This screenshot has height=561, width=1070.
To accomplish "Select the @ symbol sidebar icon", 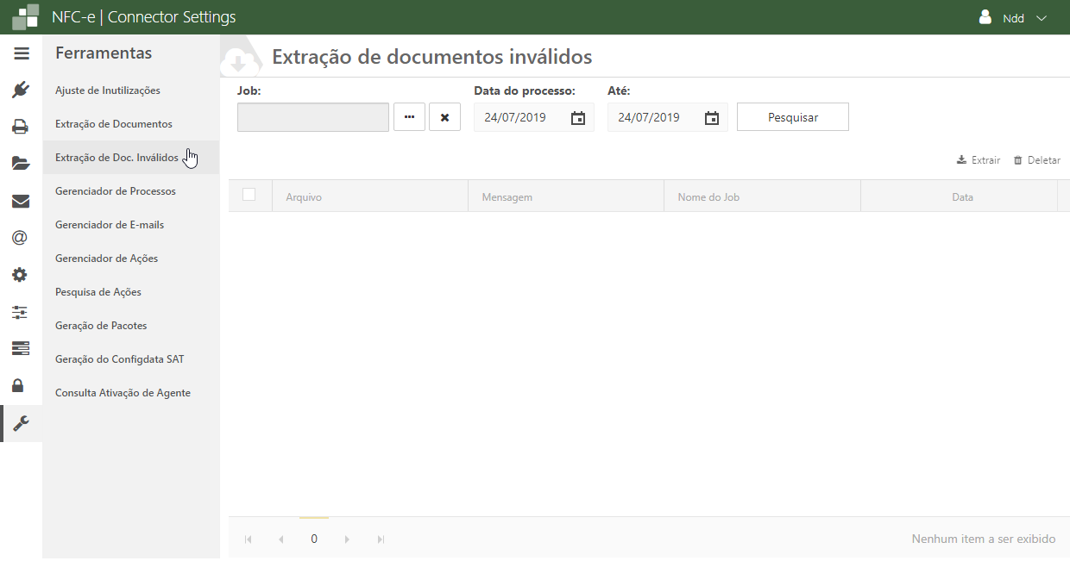I will click(x=21, y=238).
